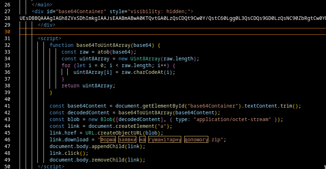Click the highlighted word 'гуманітарну'
This screenshot has width=326, height=169.
[165, 140]
